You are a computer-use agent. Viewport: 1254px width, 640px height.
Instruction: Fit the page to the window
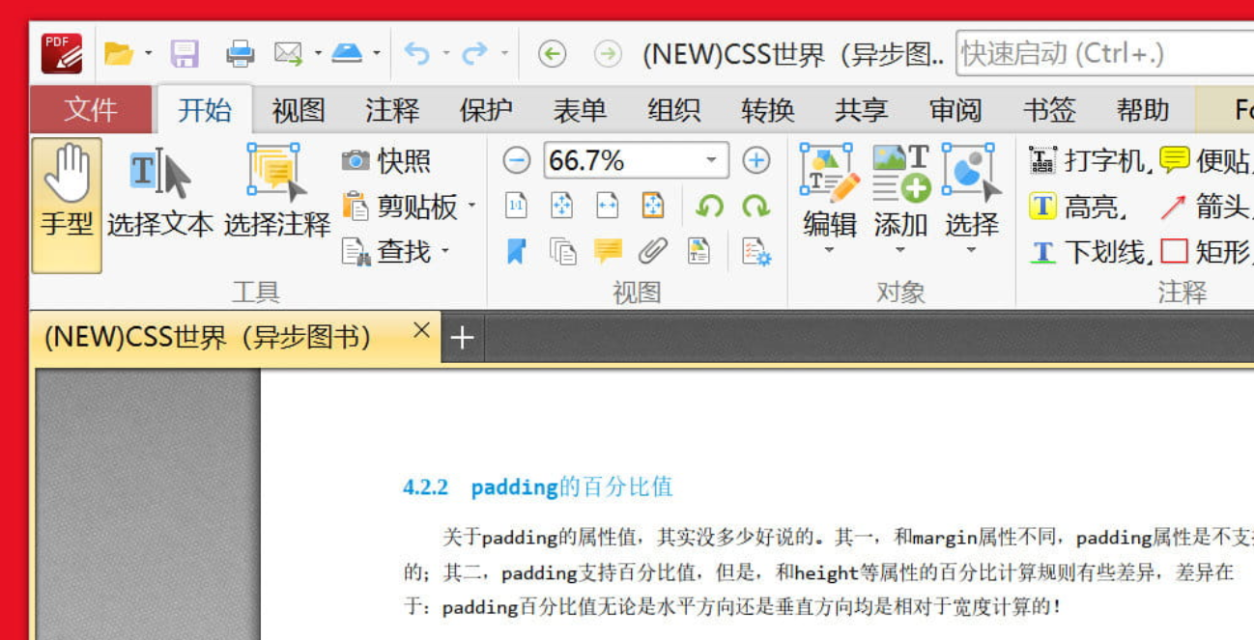[x=561, y=206]
